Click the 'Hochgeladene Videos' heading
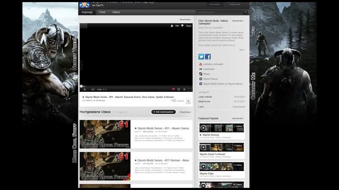Screen dimensions: 339x190 click(x=95, y=112)
